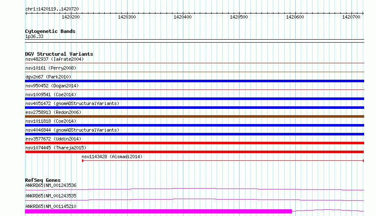This screenshot has width=376, height=216.
Task: Open variant nsv10161 (Perry2008)
Action: pos(51,68)
